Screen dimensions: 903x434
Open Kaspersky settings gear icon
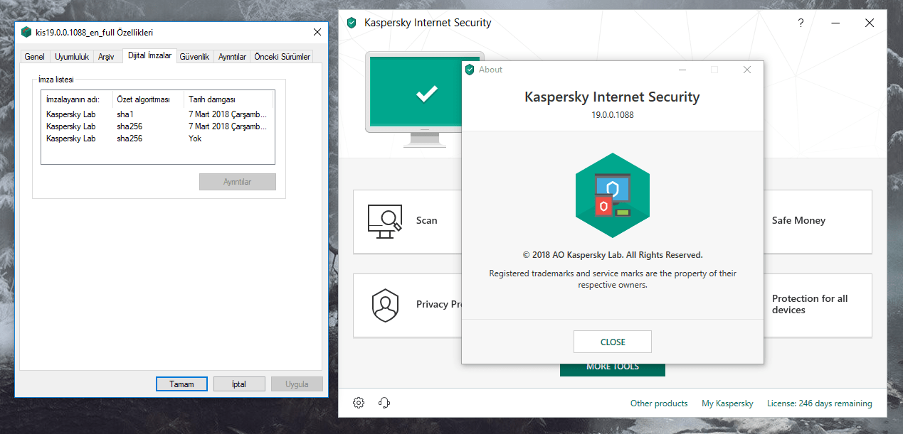coord(359,403)
